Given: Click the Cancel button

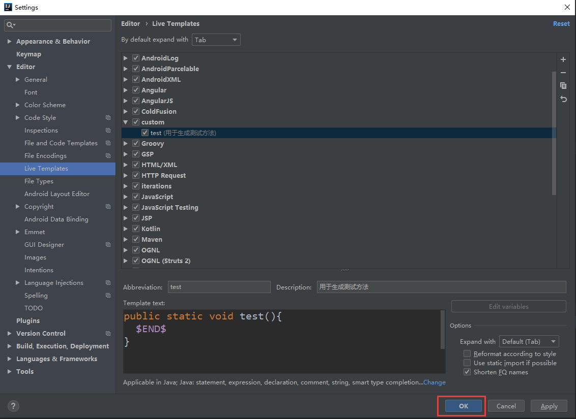Looking at the screenshot, I should (x=506, y=406).
